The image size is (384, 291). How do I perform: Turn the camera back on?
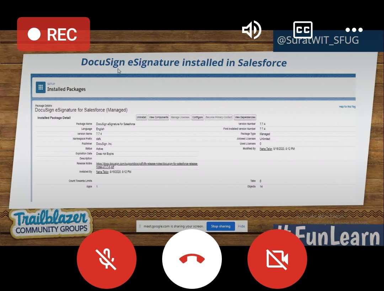point(277,259)
